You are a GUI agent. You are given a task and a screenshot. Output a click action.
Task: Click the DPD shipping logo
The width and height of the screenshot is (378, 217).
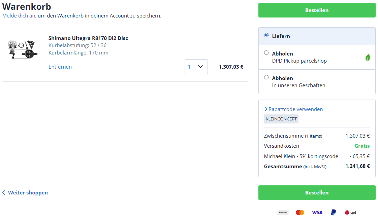point(350,212)
